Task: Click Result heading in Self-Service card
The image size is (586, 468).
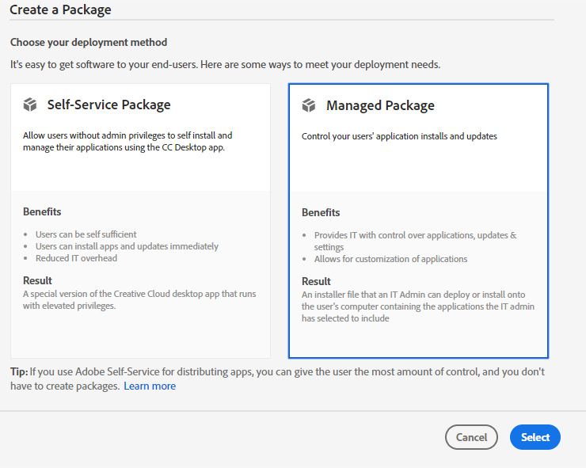Action: 37,280
